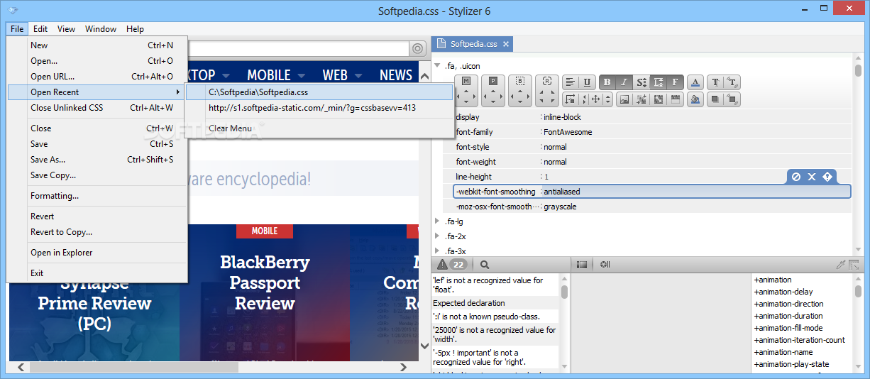The image size is (870, 379).
Task: Click the element inspector icon at bottom right
Action: pyautogui.click(x=854, y=265)
